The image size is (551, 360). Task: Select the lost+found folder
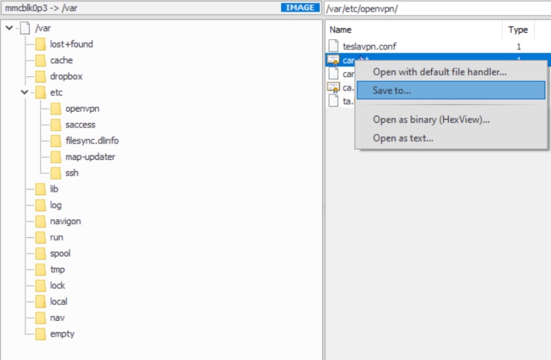pyautogui.click(x=71, y=44)
